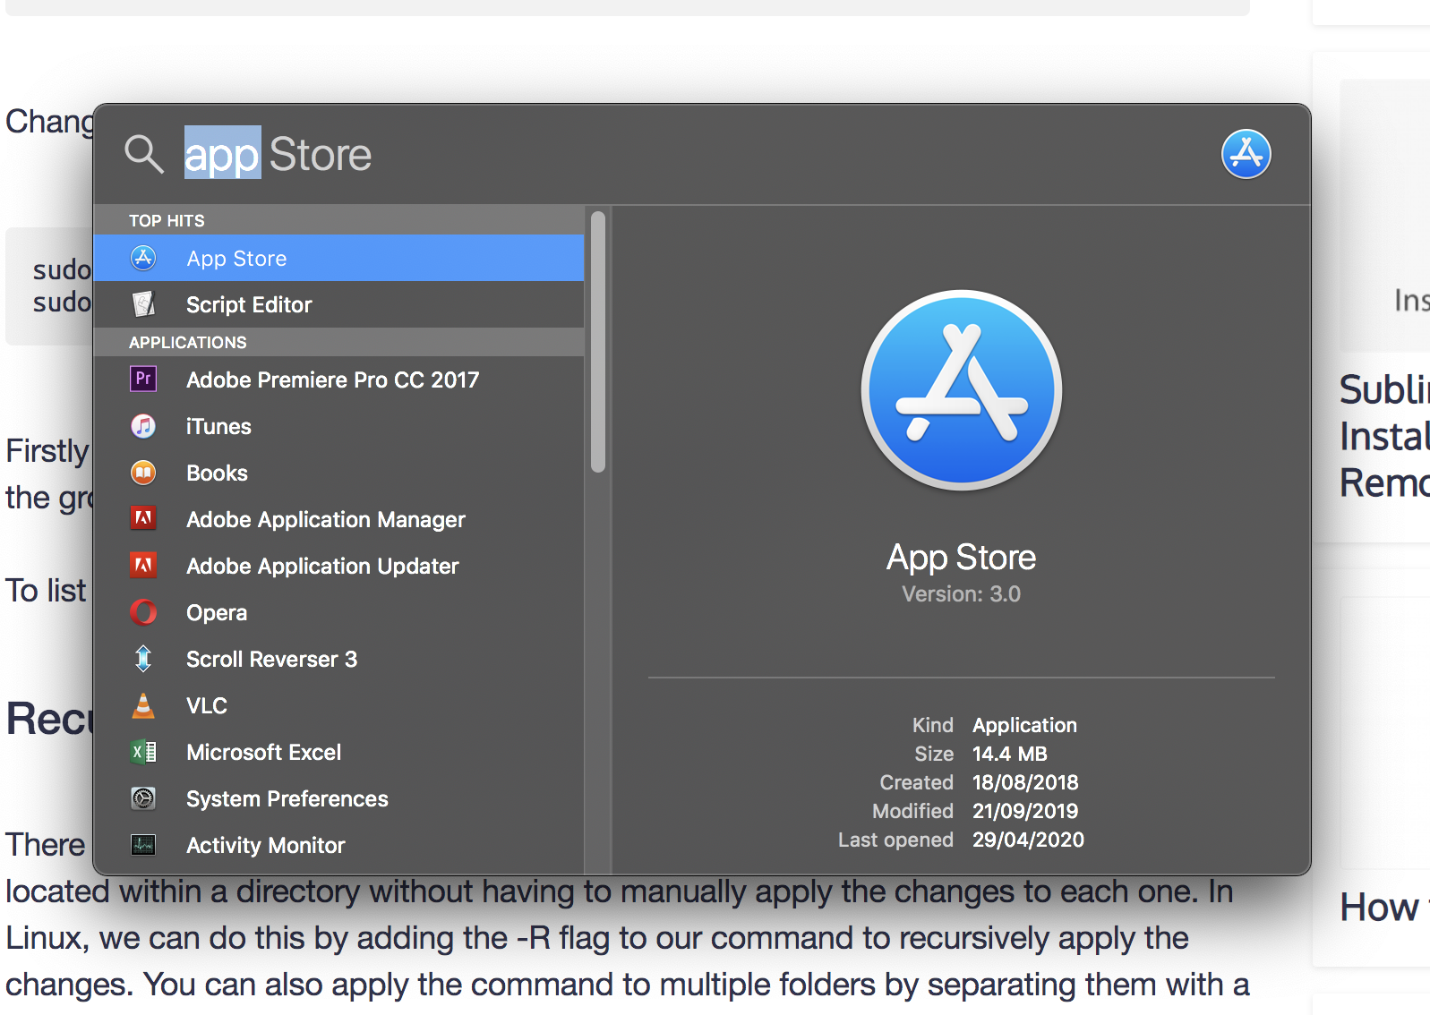Select the Script Editor result
1430x1015 pixels.
coord(338,304)
